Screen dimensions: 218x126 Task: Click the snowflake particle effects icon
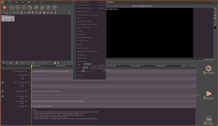click(x=40, y=12)
